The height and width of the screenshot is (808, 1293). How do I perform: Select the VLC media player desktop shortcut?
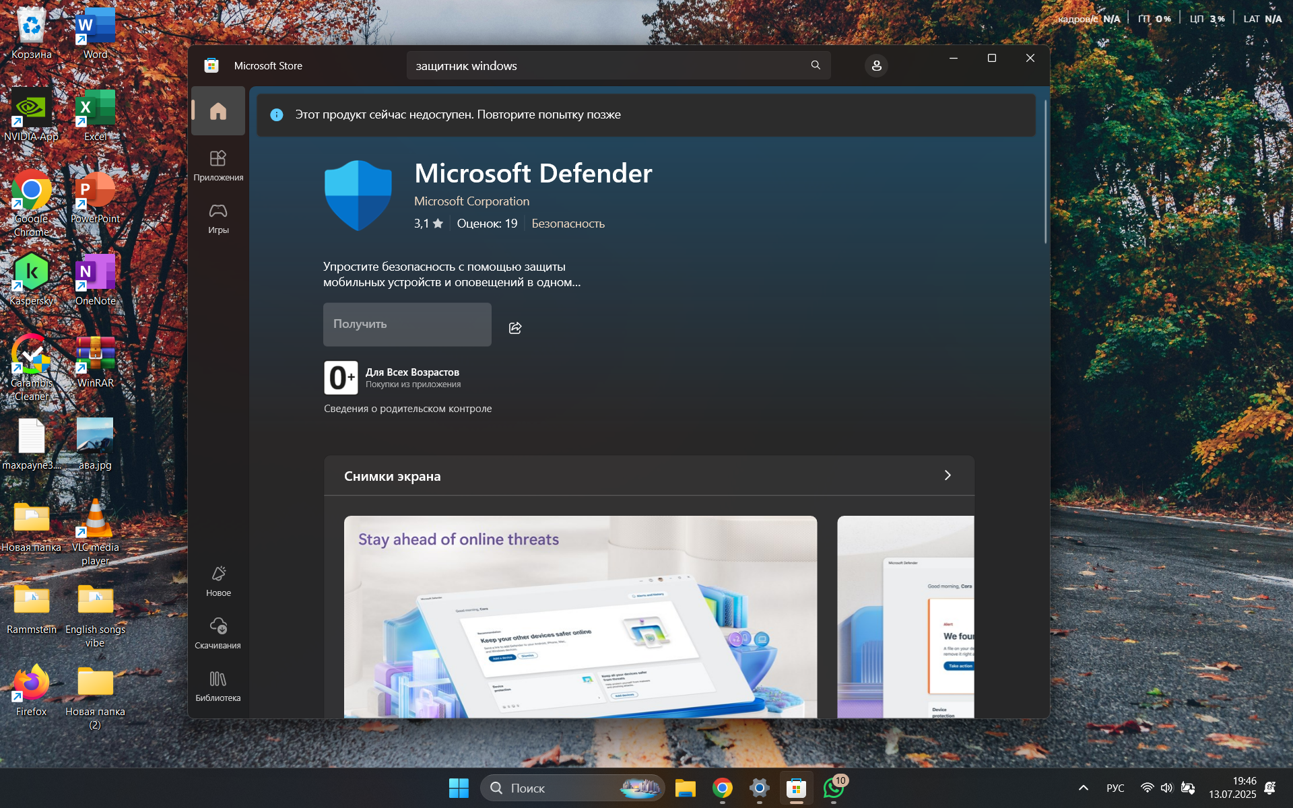tap(95, 533)
